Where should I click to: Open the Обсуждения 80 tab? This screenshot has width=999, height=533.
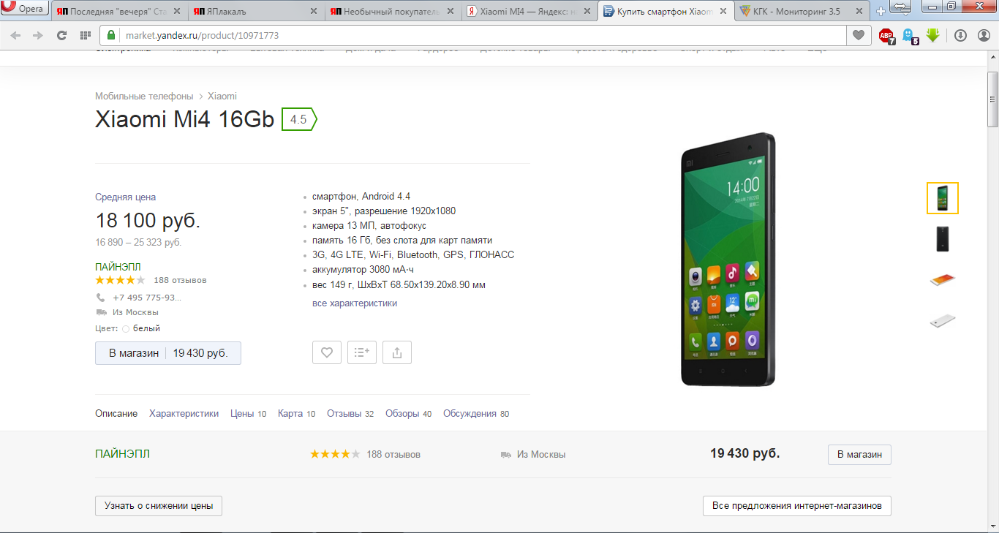pyautogui.click(x=476, y=414)
